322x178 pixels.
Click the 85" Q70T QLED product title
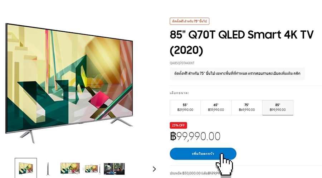241,42
